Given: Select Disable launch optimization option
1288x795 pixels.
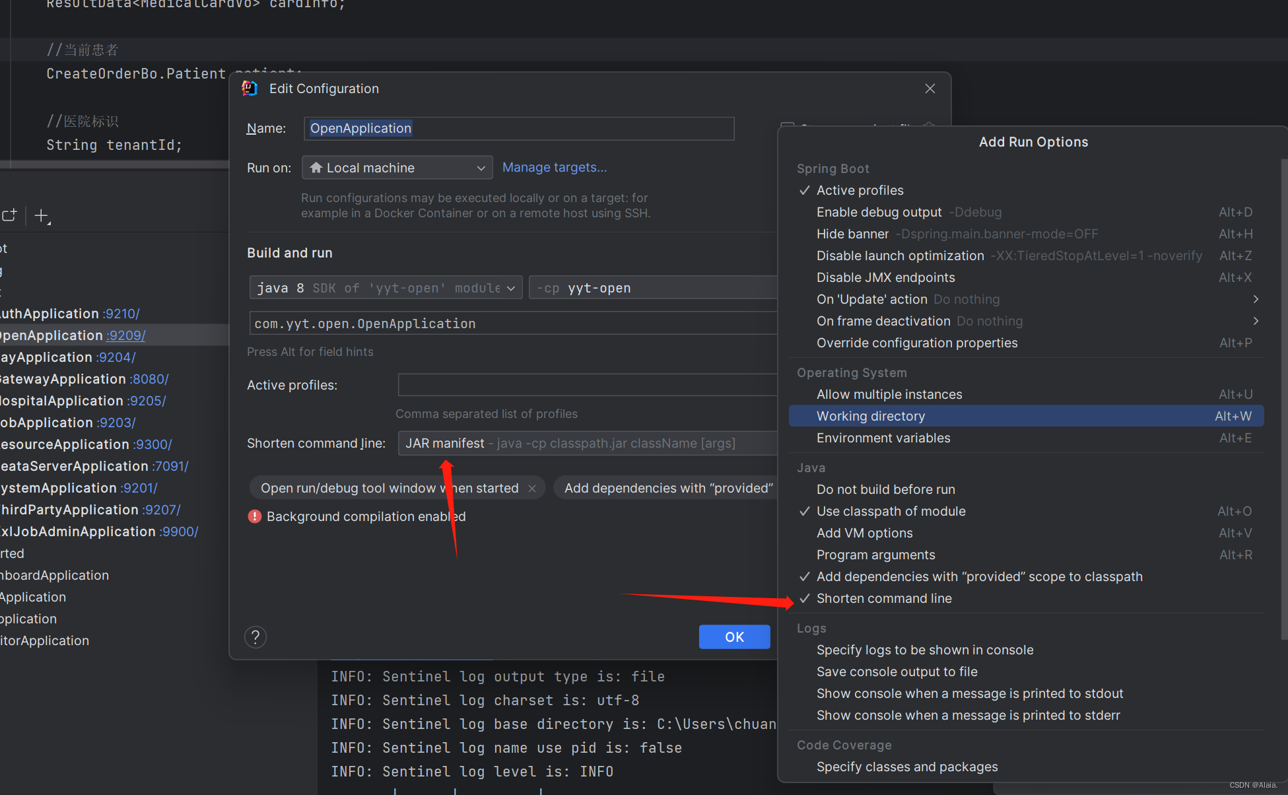Looking at the screenshot, I should click(x=1026, y=256).
